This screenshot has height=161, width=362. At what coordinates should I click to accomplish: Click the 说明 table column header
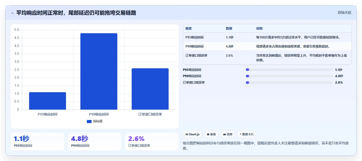pyautogui.click(x=259, y=29)
